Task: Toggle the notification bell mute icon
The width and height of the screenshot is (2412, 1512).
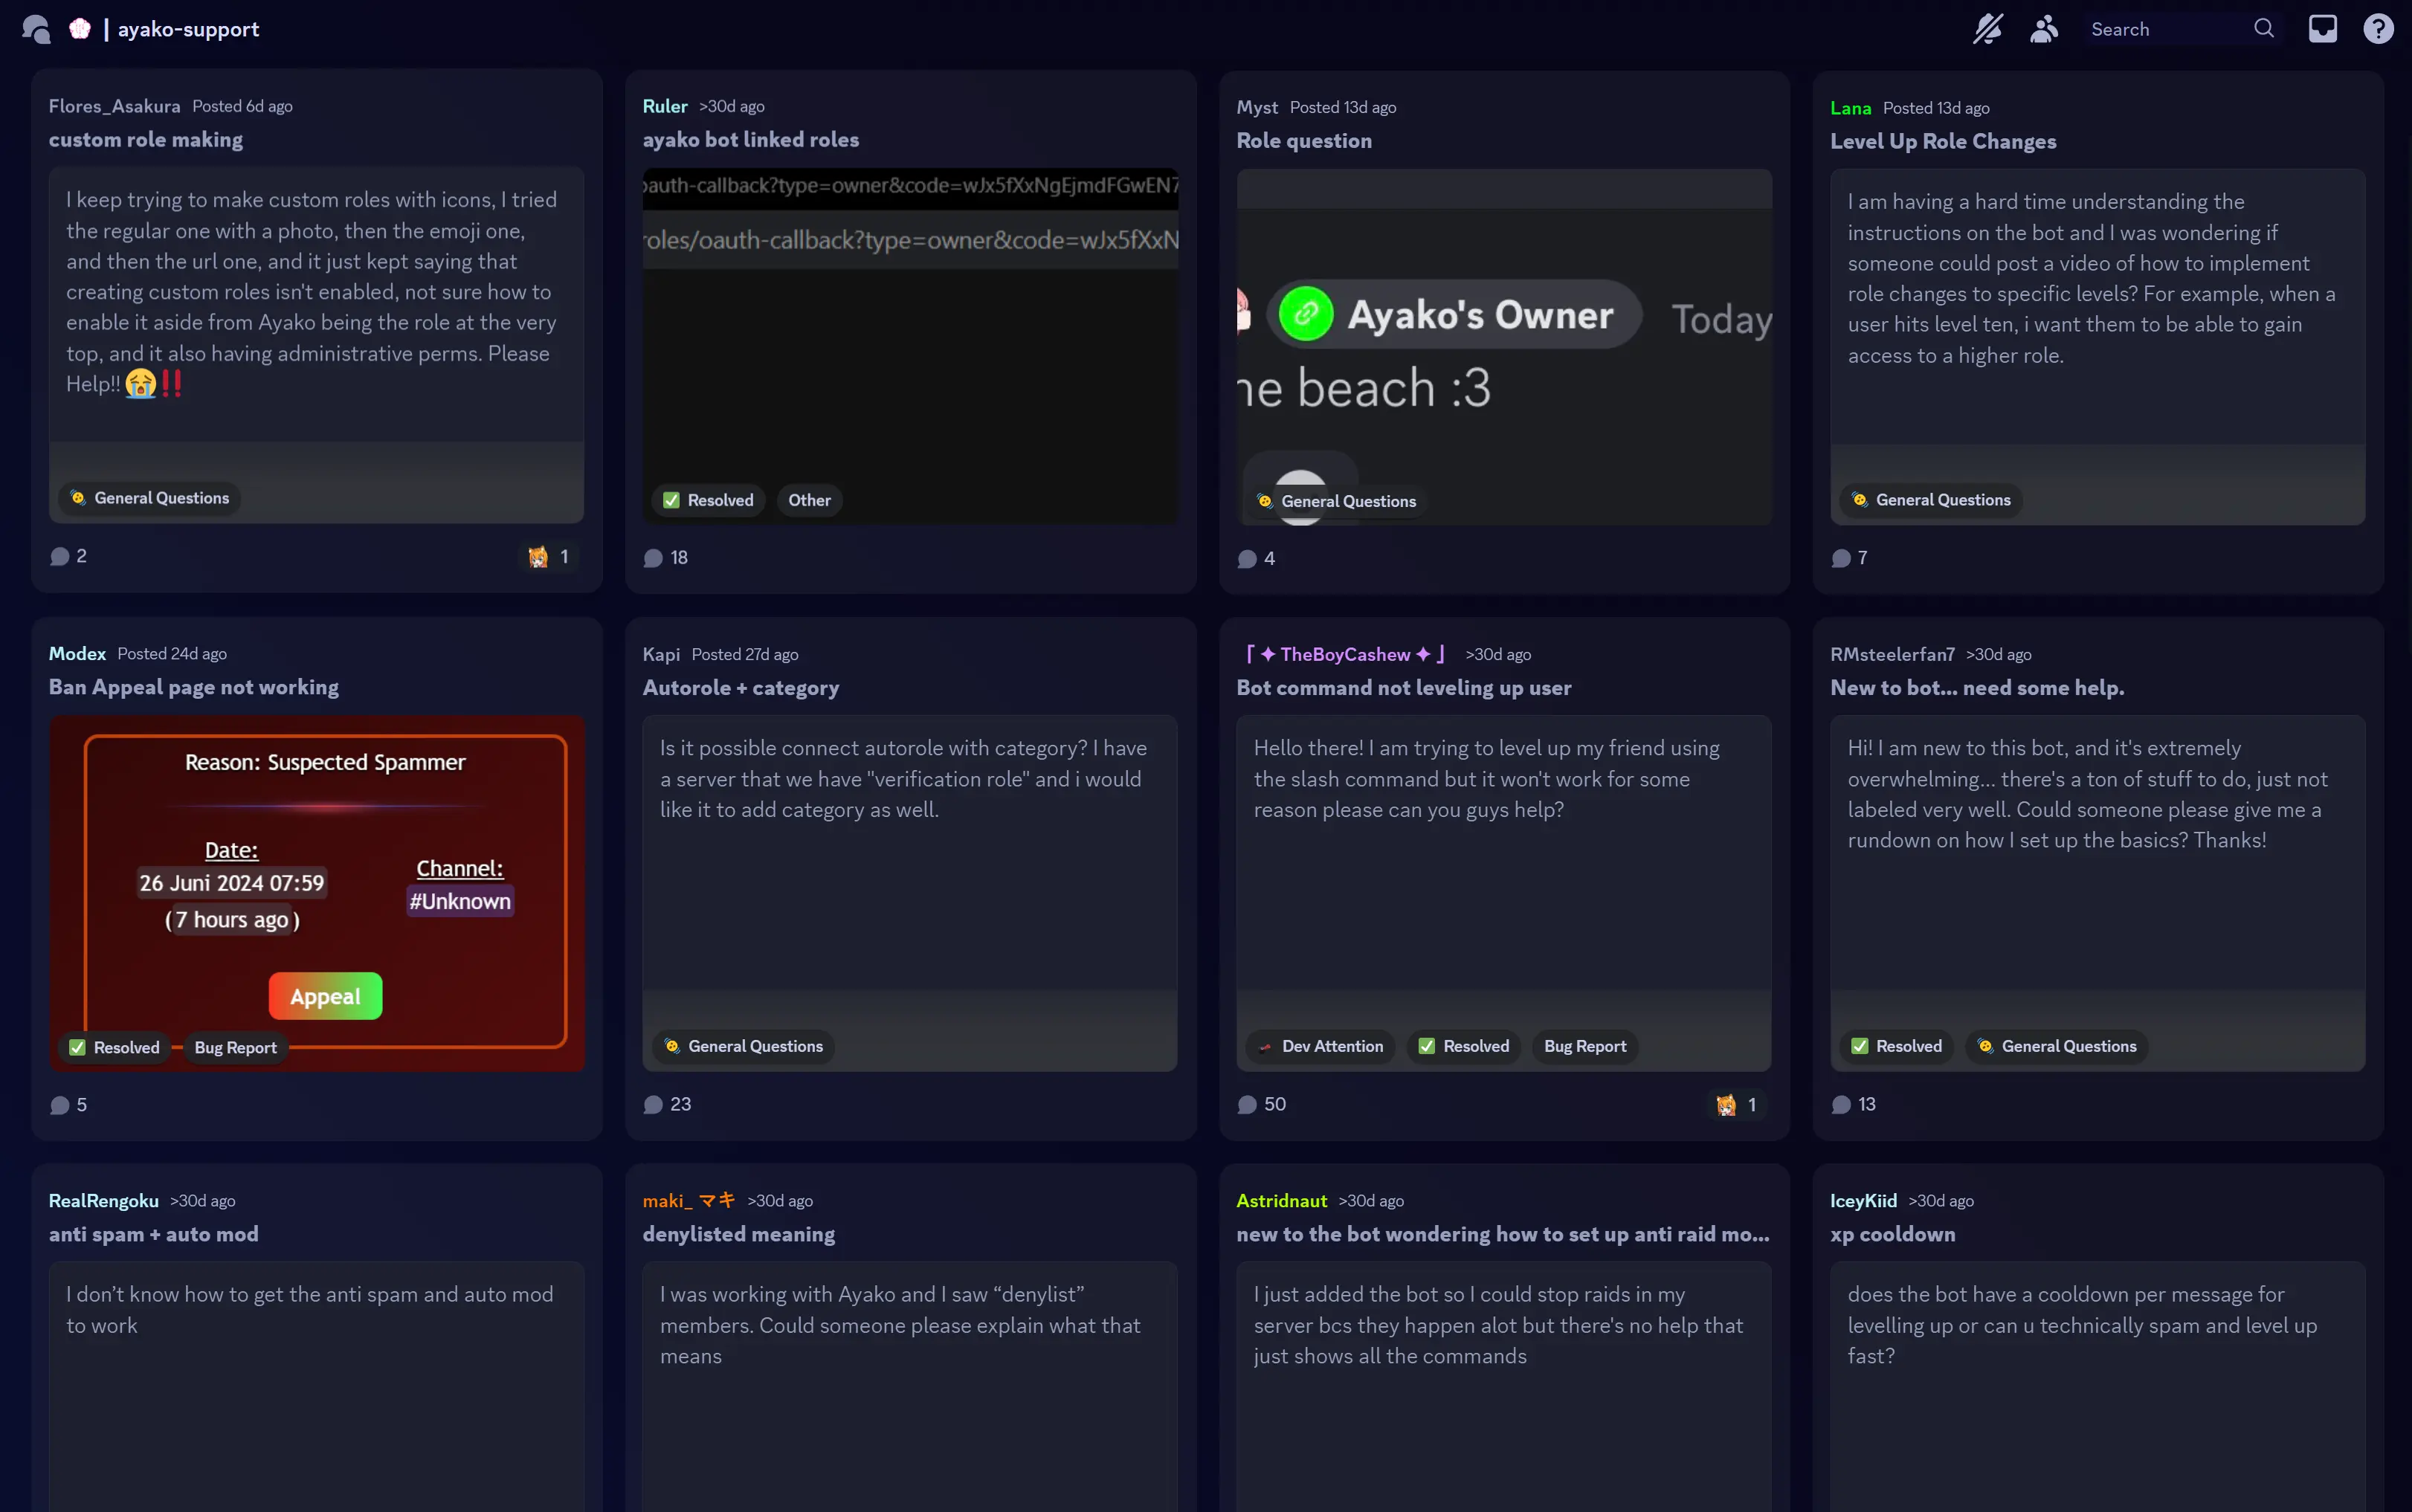Action: [1987, 29]
